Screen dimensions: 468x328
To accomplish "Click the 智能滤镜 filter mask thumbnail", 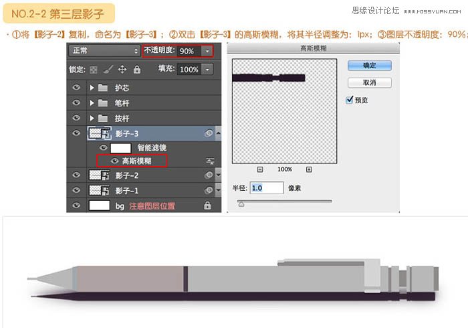I will click(x=120, y=148).
